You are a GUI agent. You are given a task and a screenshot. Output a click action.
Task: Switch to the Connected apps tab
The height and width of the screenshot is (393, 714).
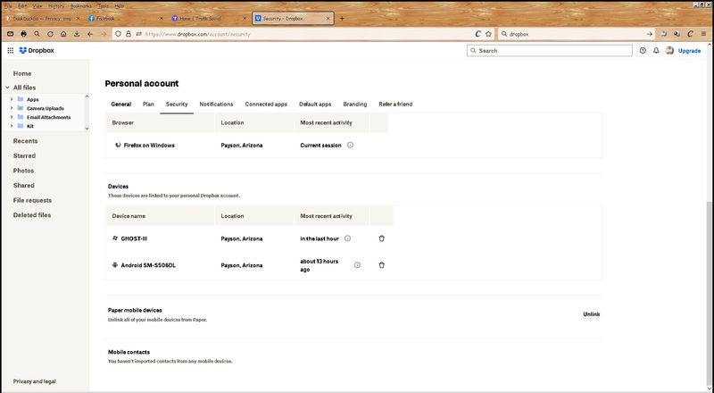pyautogui.click(x=266, y=105)
